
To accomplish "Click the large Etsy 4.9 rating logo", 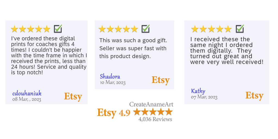I will (113, 113).
